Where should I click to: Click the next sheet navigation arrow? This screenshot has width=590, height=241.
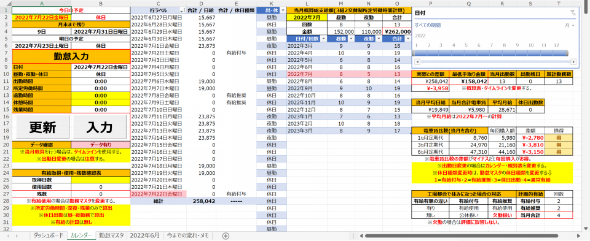(x=17, y=235)
